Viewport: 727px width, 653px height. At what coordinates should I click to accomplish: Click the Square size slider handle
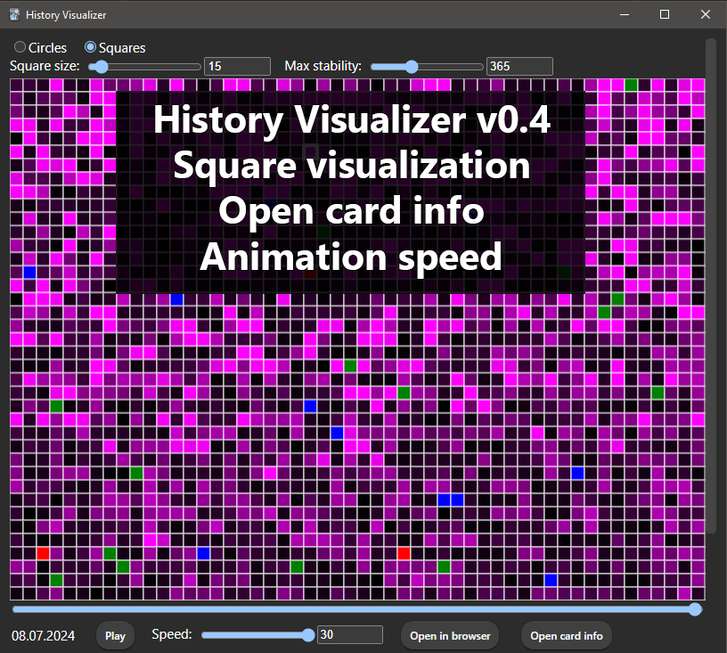click(x=102, y=66)
